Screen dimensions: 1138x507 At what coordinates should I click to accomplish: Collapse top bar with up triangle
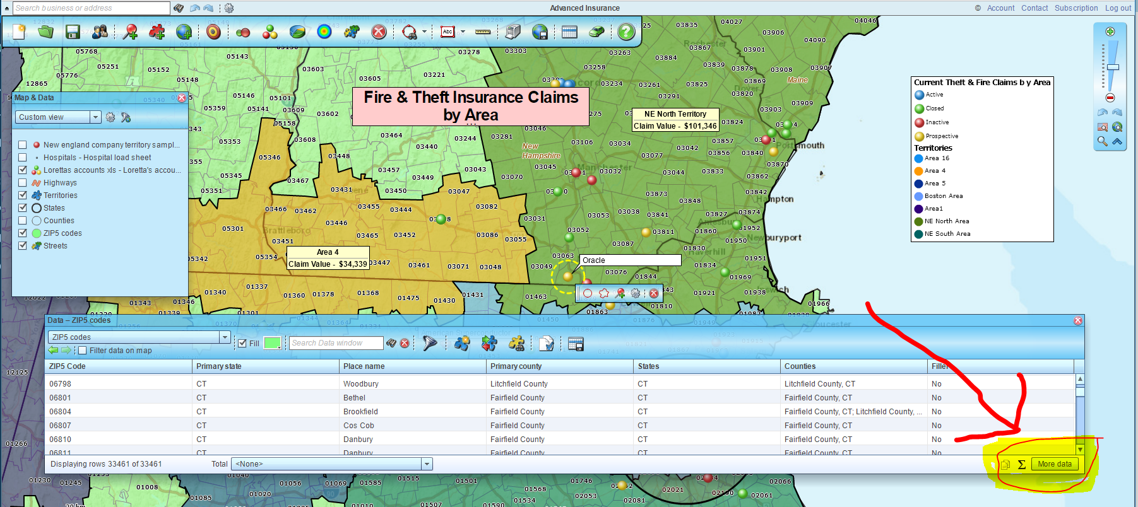coord(7,8)
